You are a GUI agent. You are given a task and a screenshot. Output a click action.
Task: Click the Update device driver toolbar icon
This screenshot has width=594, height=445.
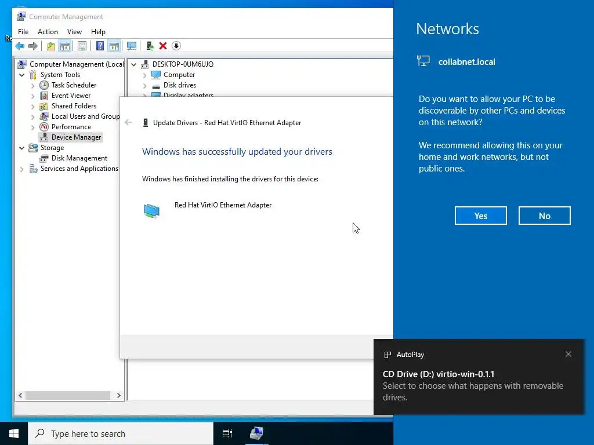coord(150,46)
